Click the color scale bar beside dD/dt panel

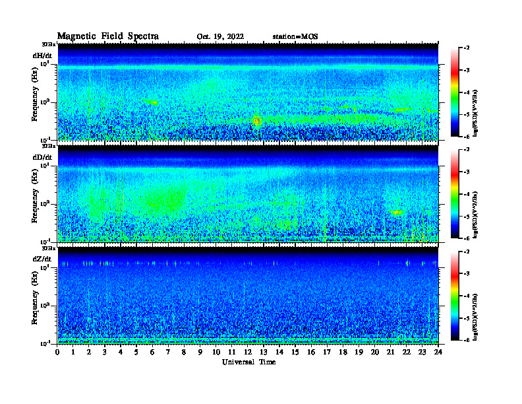[454, 194]
